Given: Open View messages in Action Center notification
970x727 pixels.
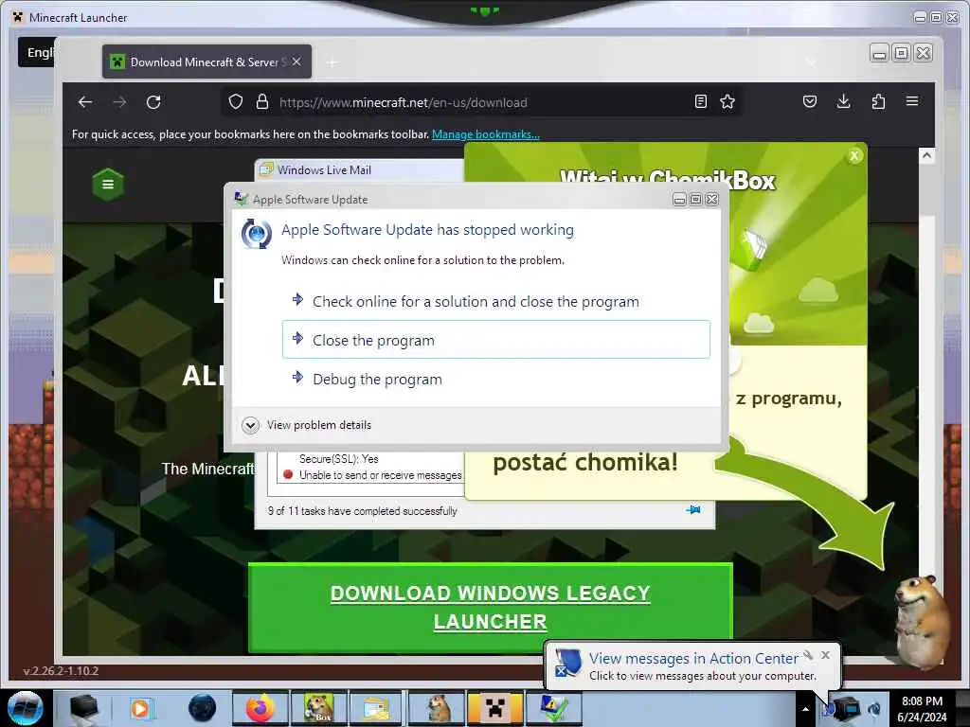Looking at the screenshot, I should coord(693,659).
